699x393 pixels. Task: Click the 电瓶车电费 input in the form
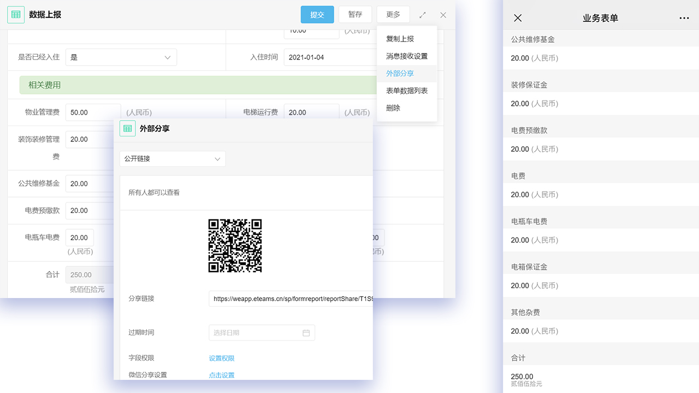click(80, 238)
